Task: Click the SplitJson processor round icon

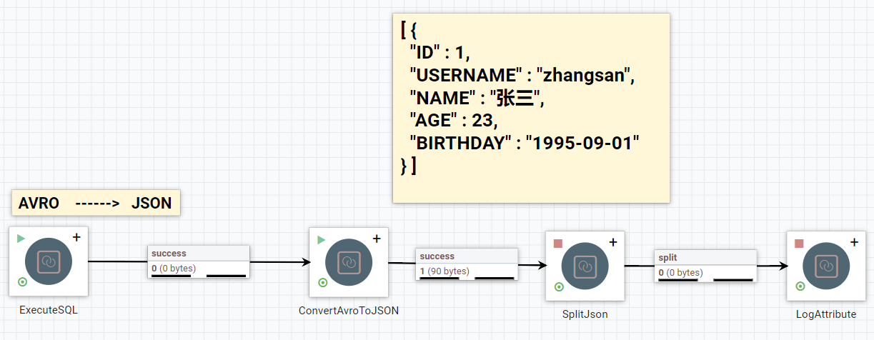Action: tap(585, 266)
